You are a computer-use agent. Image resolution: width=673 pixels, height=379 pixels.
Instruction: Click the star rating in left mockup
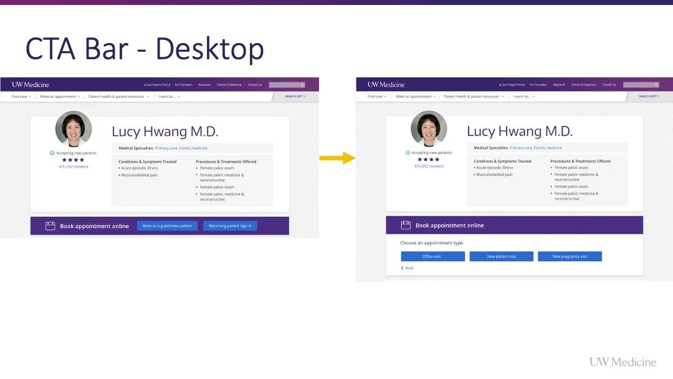(73, 160)
